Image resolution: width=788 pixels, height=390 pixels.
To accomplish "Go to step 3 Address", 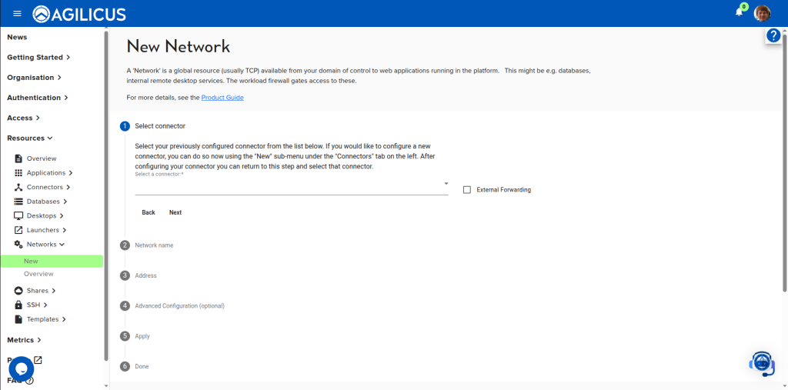I will click(x=139, y=275).
